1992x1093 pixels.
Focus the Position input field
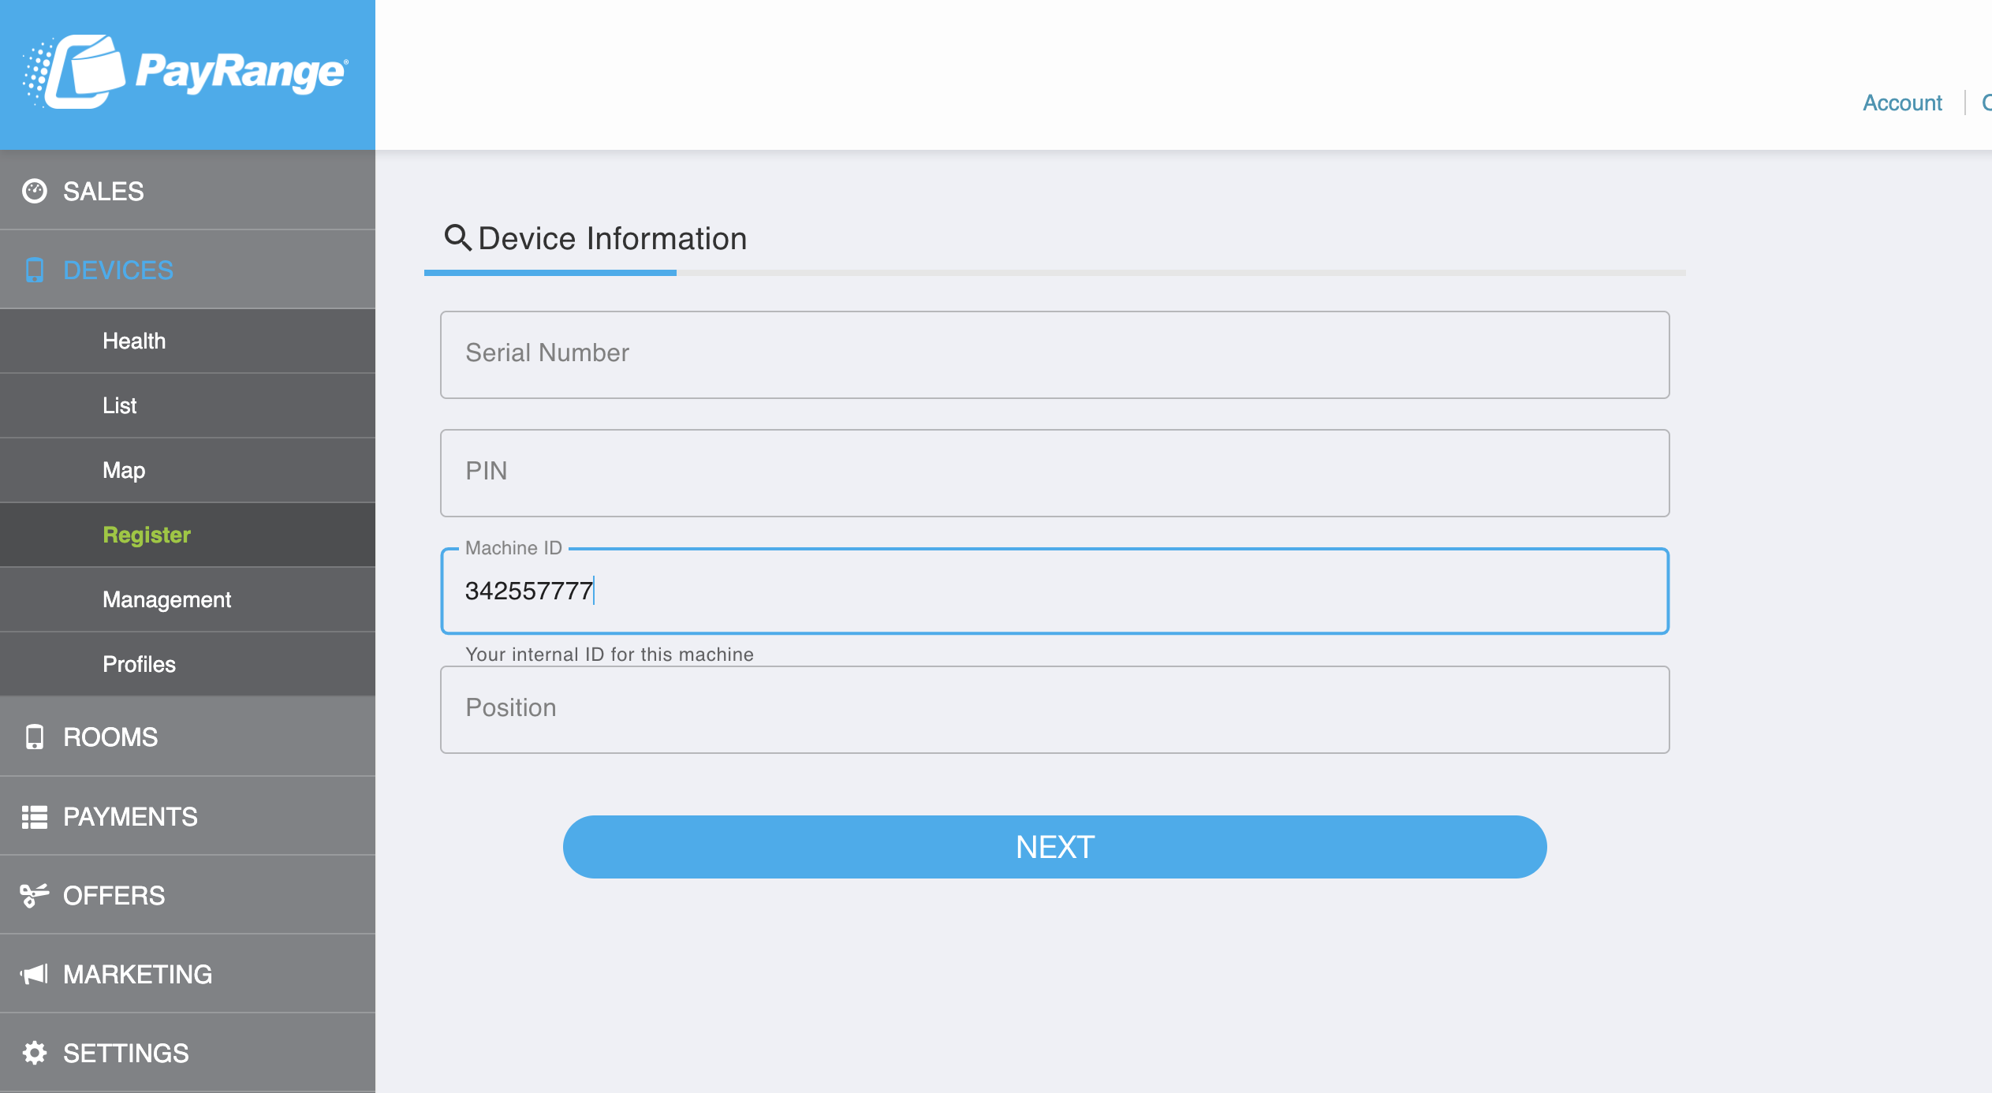tap(1055, 710)
